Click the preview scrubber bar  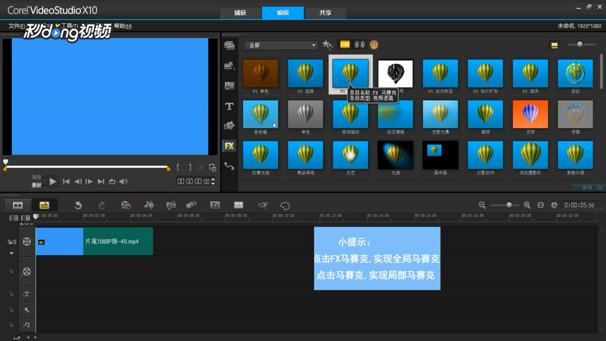click(87, 167)
